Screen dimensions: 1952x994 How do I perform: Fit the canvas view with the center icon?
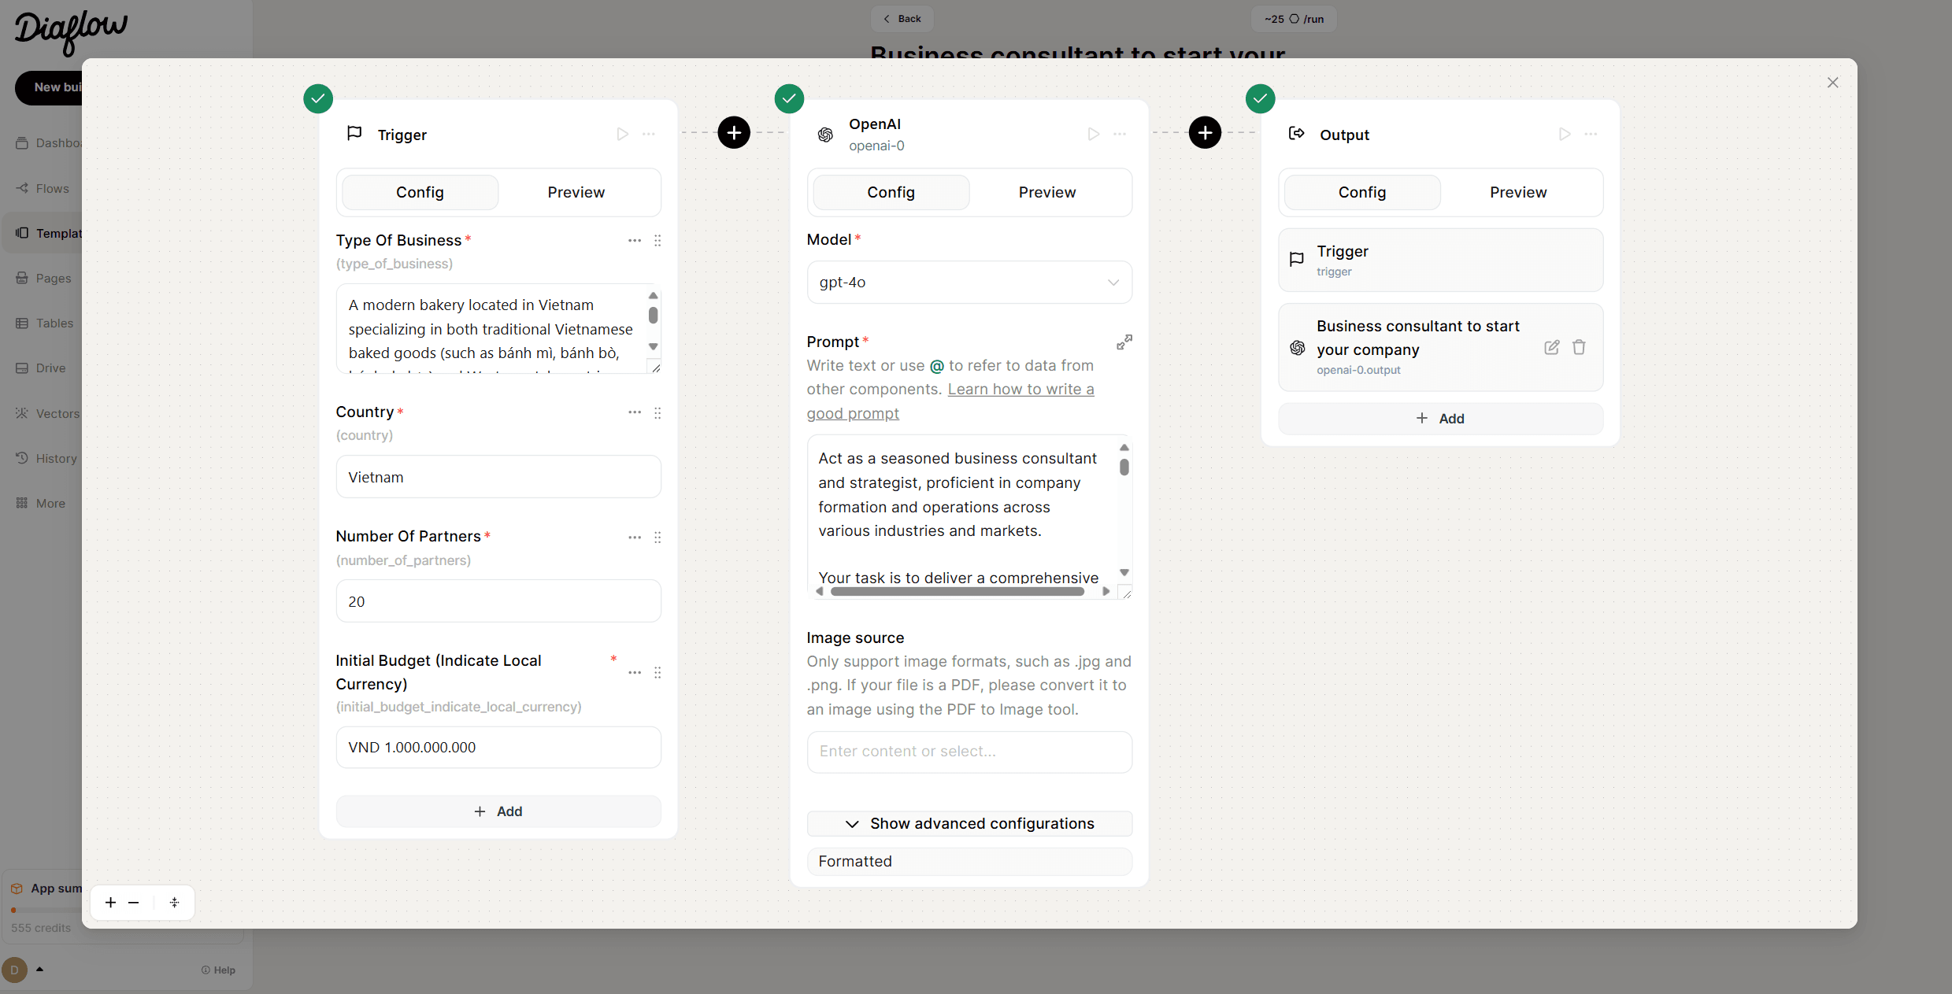pyautogui.click(x=174, y=903)
